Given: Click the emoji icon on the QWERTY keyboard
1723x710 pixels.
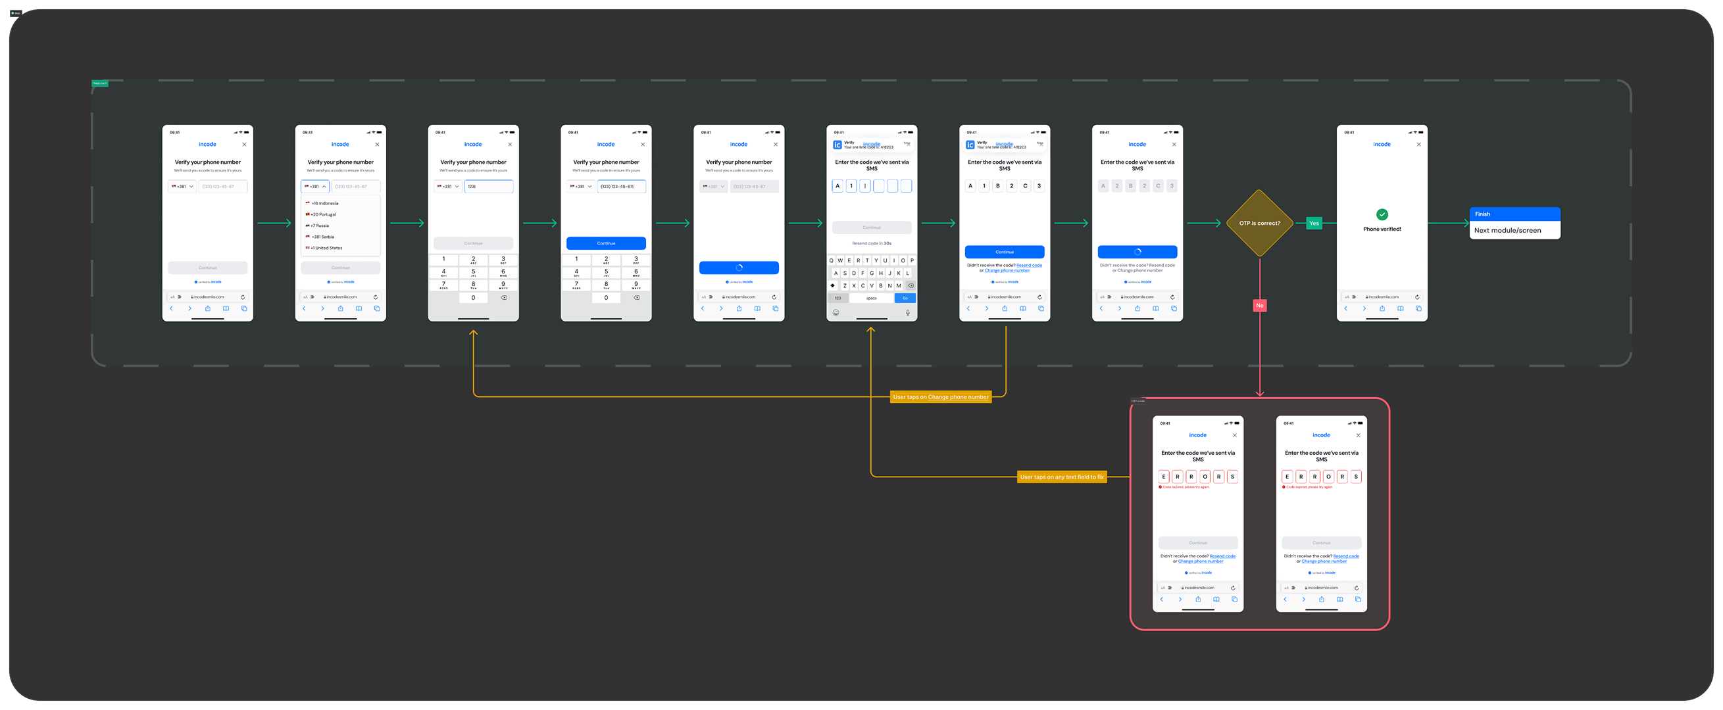Looking at the screenshot, I should click(x=836, y=312).
